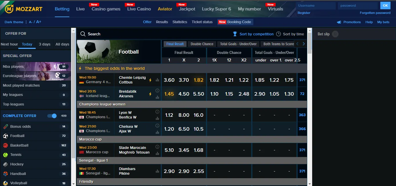Image resolution: width=396 pixels, height=186 pixels.
Task: Click the lightning bolt on the Breidablik match
Action: point(150,94)
